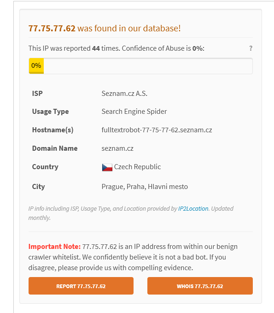Image resolution: width=274 pixels, height=313 pixels.
Task: Click the ISP row label
Action: point(37,94)
